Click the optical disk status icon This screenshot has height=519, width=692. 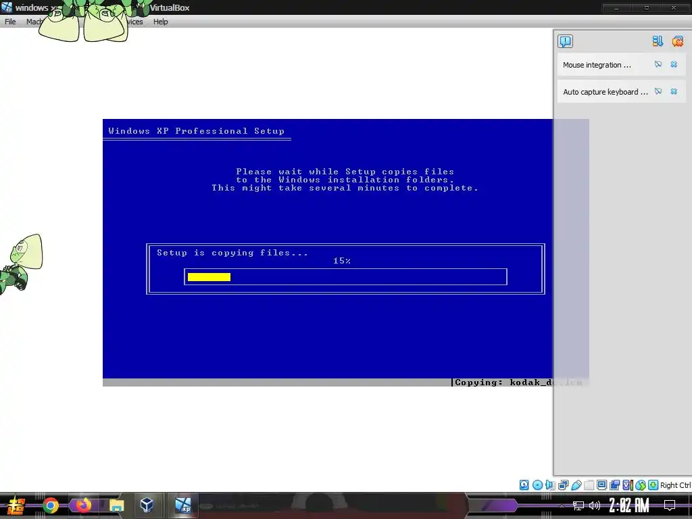coord(537,485)
